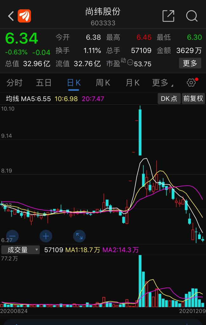
Task: Tap the 金额 value 3629万
Action: pyautogui.click(x=189, y=50)
